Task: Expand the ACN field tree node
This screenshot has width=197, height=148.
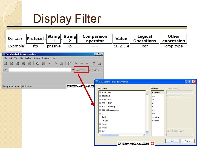Action: tap(100, 131)
